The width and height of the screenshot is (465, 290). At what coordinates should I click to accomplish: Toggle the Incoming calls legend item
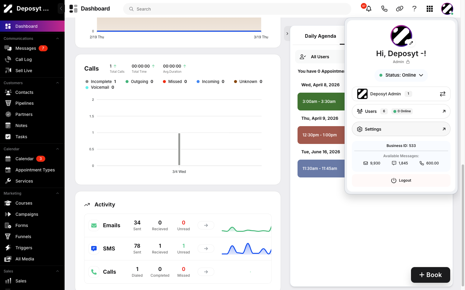point(210,81)
